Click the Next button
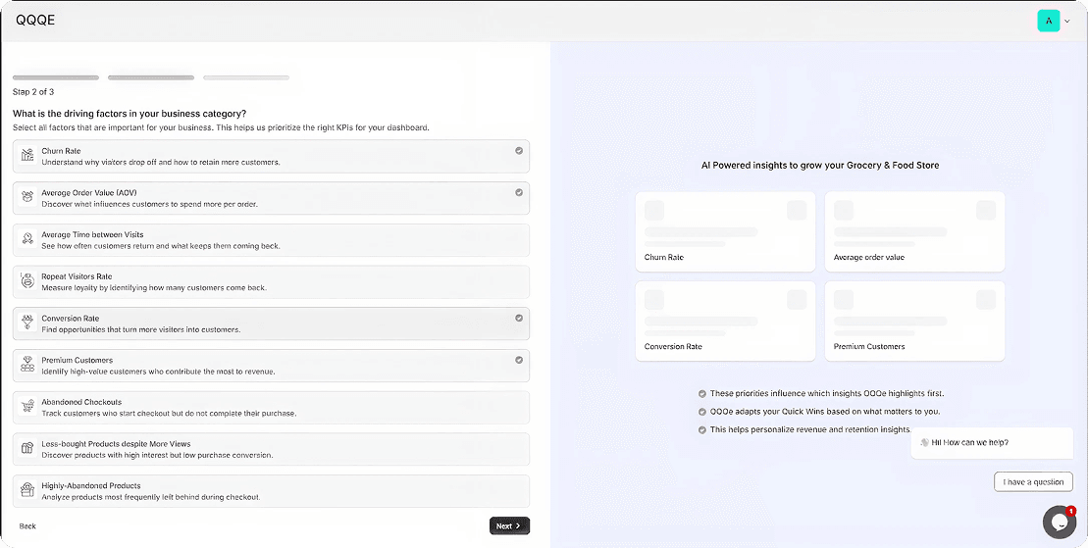 coord(509,525)
